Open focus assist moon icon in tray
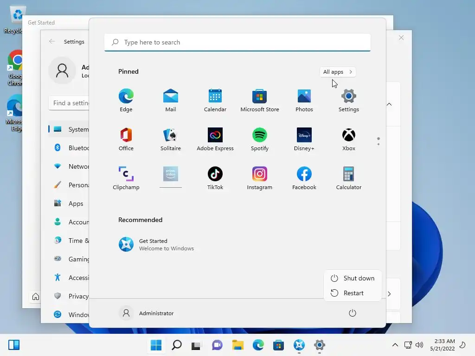This screenshot has height=356, width=475. click(462, 345)
